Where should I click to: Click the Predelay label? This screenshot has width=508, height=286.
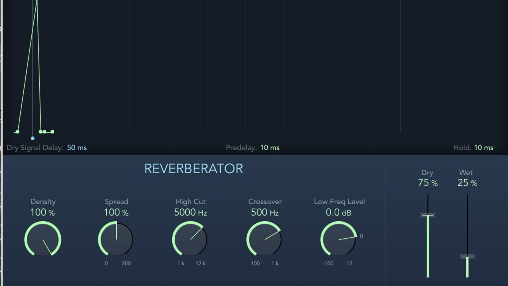coord(242,148)
